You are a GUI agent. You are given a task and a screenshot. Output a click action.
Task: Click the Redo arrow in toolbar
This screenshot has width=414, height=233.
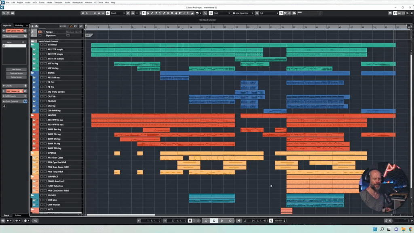[x=8, y=13]
